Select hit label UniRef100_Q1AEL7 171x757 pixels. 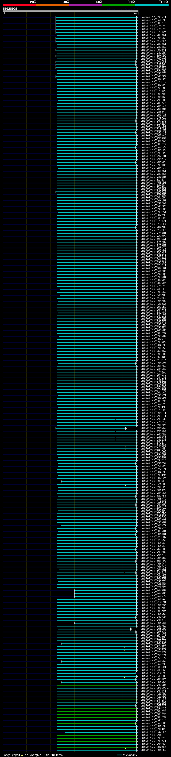coord(153,124)
